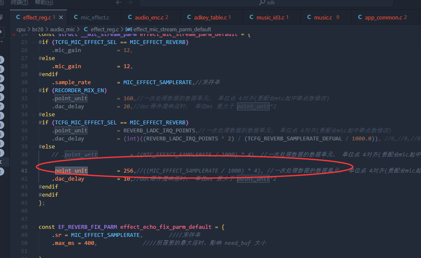Click the Go Back navigation arrow
This screenshot has width=421, height=258.
click(x=119, y=3)
